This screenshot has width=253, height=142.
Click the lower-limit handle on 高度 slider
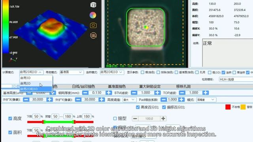pos(43,122)
